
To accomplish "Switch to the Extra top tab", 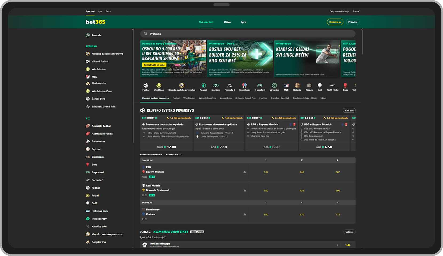I will point(108,11).
